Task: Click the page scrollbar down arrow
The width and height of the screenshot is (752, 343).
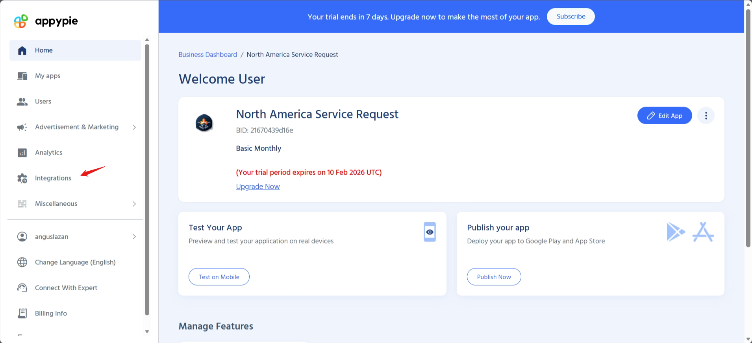Action: (x=748, y=339)
